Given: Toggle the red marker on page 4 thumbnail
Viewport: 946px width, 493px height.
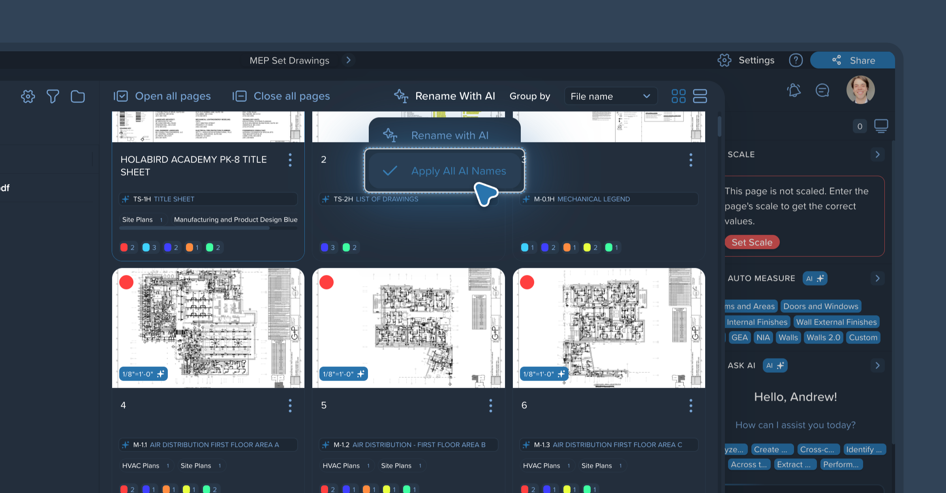Looking at the screenshot, I should point(126,282).
